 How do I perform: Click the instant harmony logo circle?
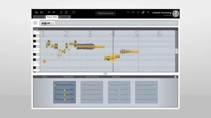pyautogui.click(x=176, y=14)
